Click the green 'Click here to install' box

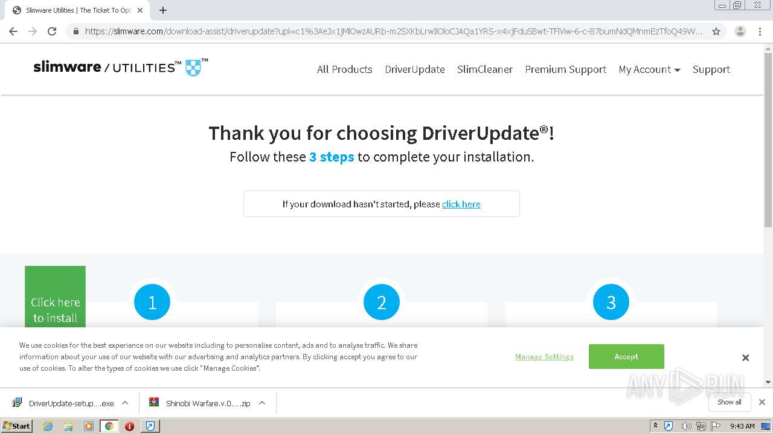pyautogui.click(x=55, y=297)
